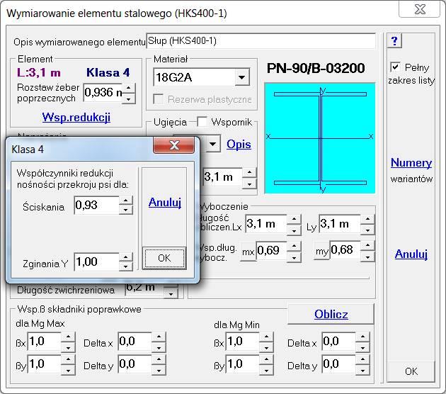The height and width of the screenshot is (394, 446).
Task: Click OK in main dialog right panel
Action: click(x=411, y=371)
